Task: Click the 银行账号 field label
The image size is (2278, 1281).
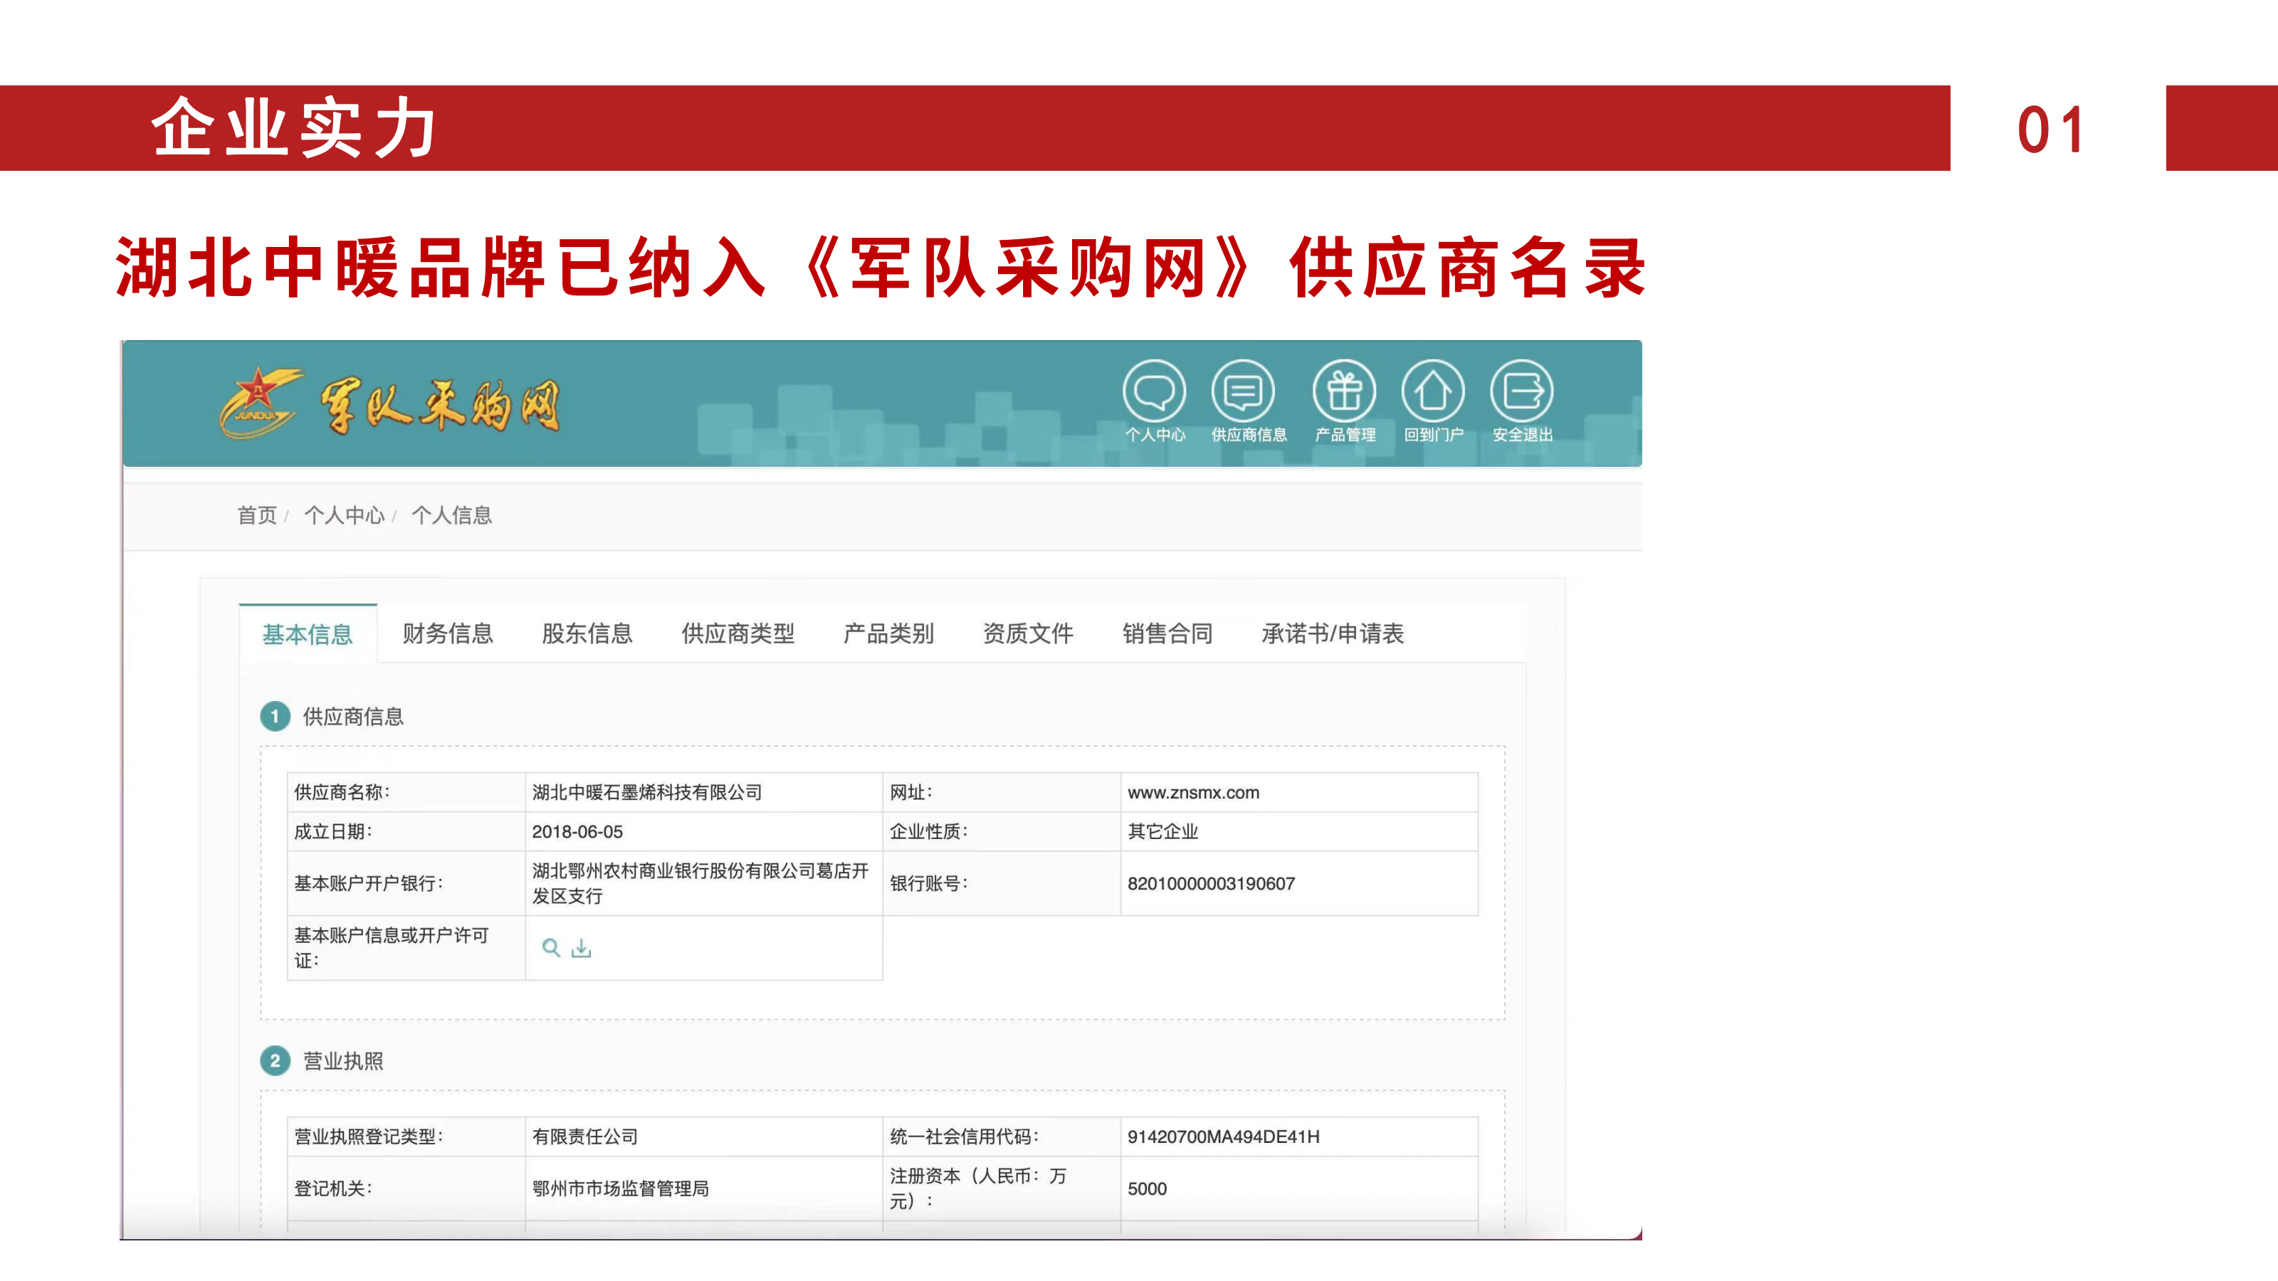Action: click(928, 884)
